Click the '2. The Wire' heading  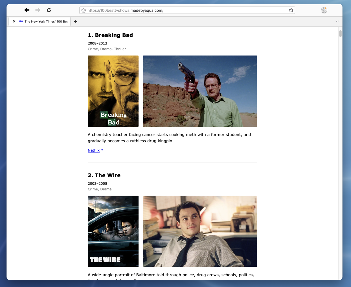pos(104,175)
